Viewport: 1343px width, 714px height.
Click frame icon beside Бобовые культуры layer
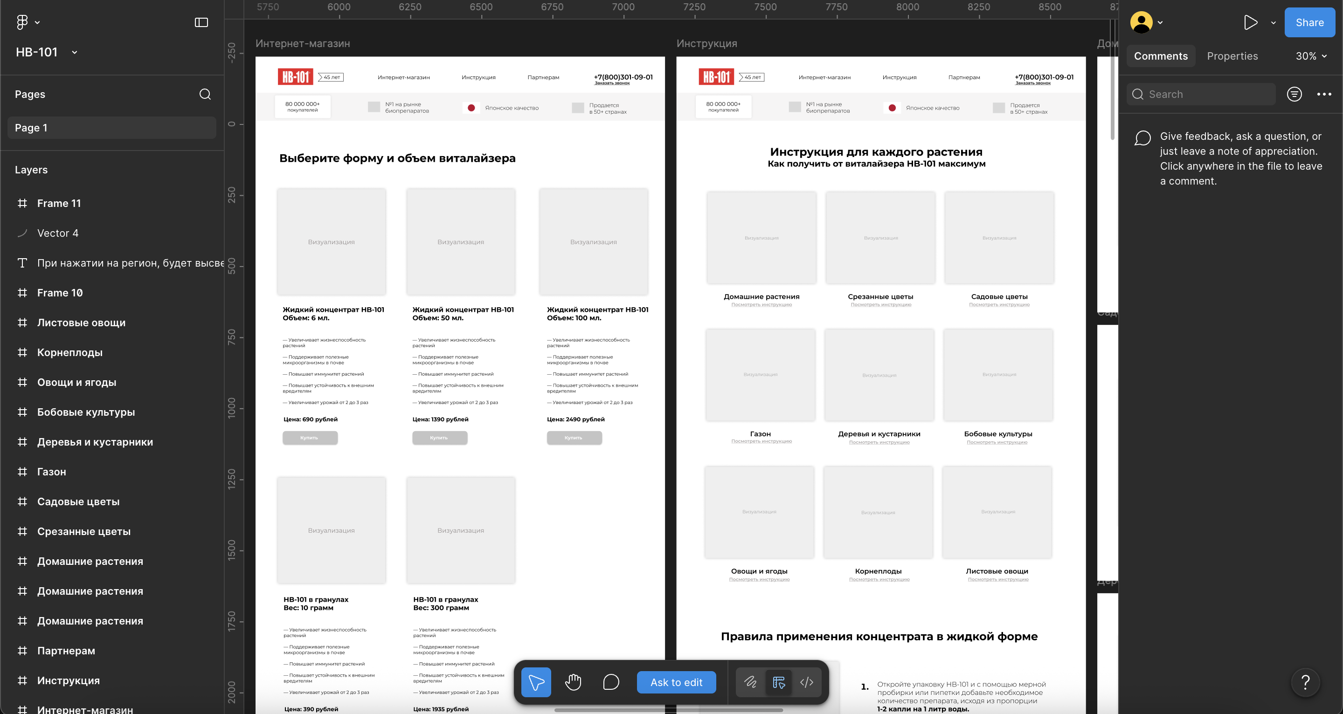pyautogui.click(x=22, y=412)
